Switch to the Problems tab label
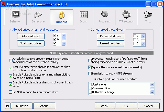 click(104, 21)
